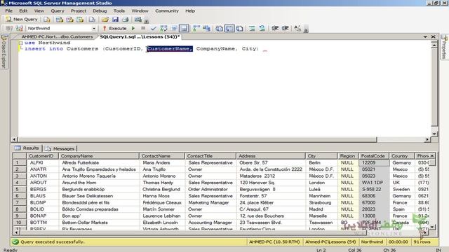This screenshot has height=252, width=449.
Task: Collapse the query block outline toggle
Action: 21,43
